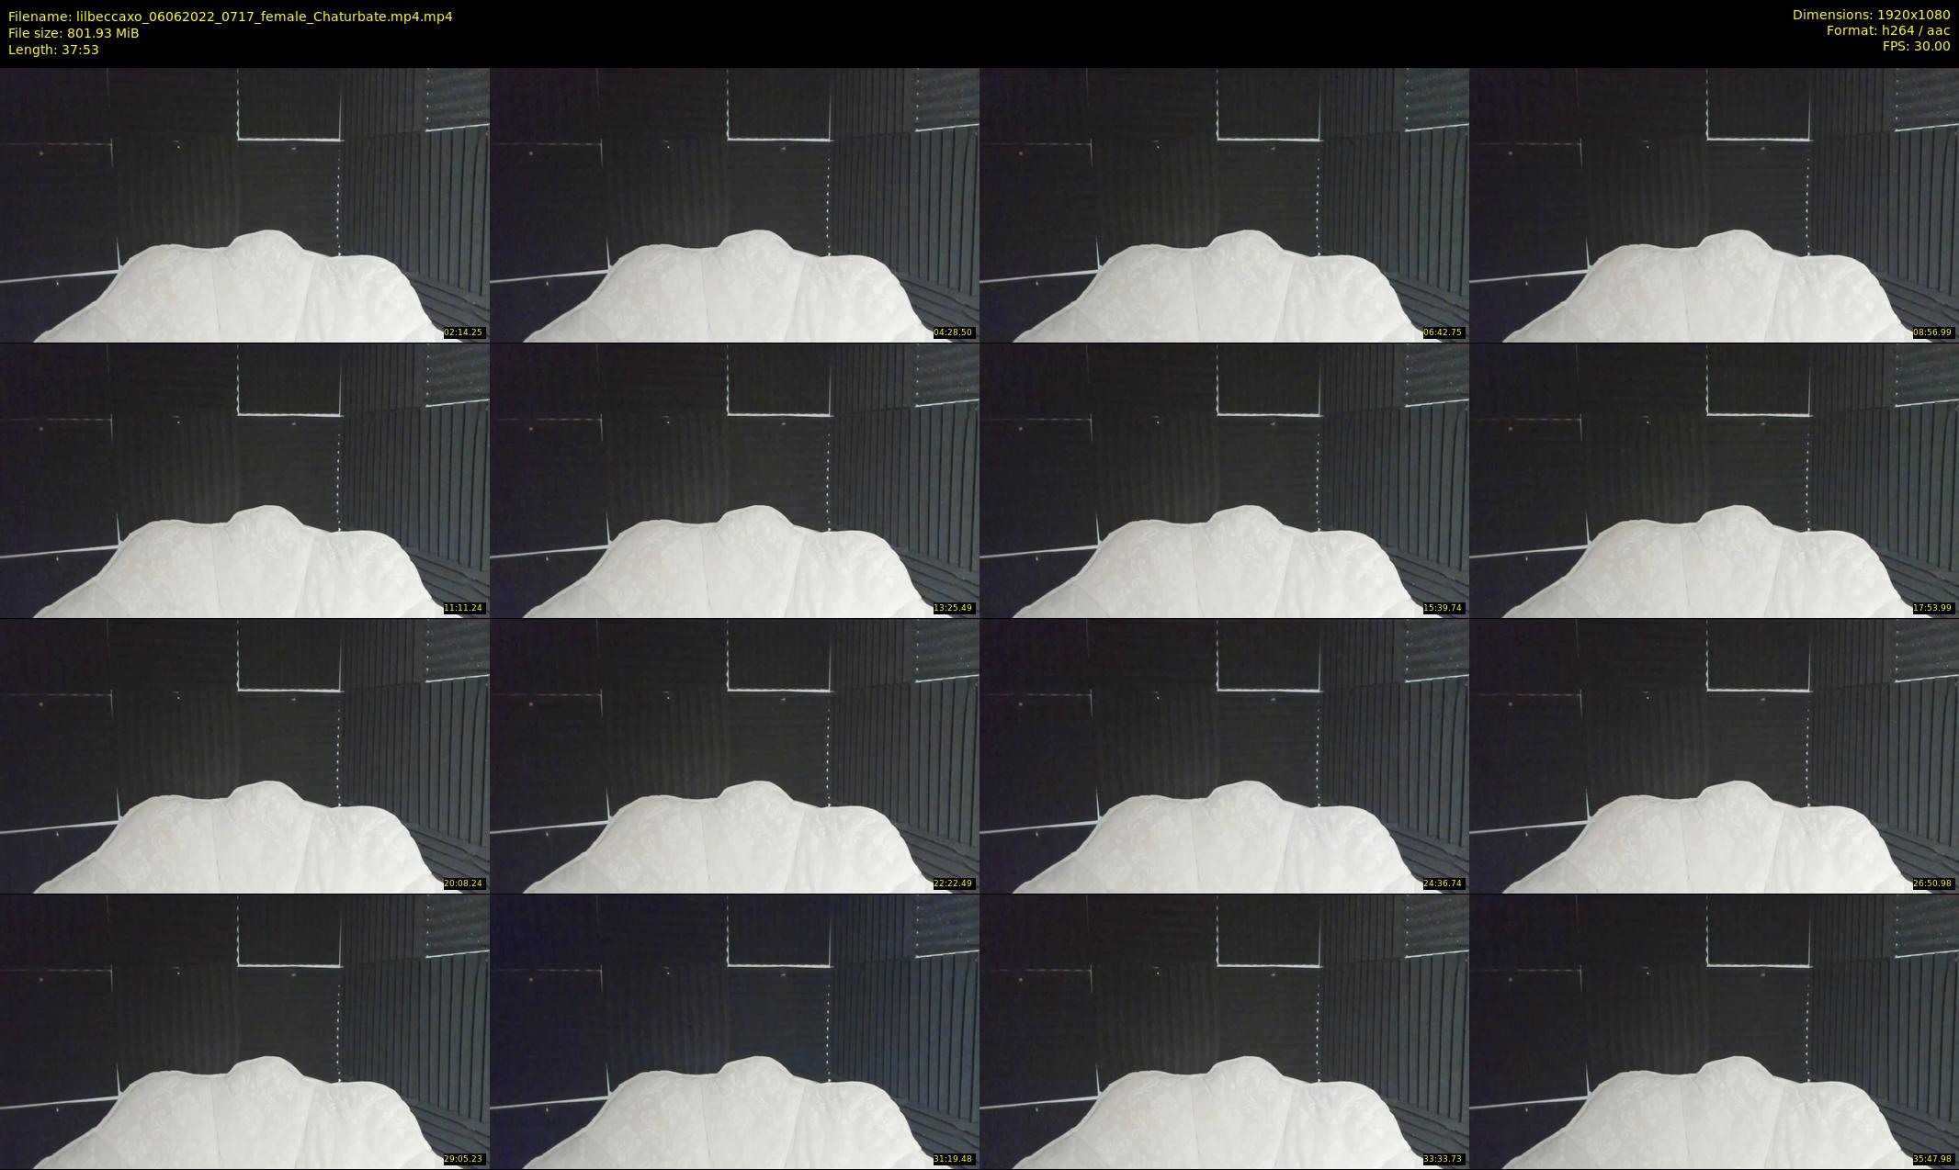Screen dimensions: 1959x1170
Task: Click the Dimensions 1920x1080 label
Action: click(1871, 15)
